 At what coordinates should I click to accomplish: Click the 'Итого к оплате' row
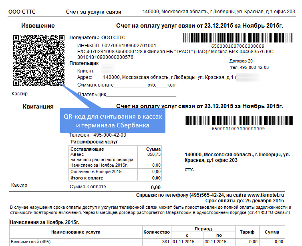(115, 178)
